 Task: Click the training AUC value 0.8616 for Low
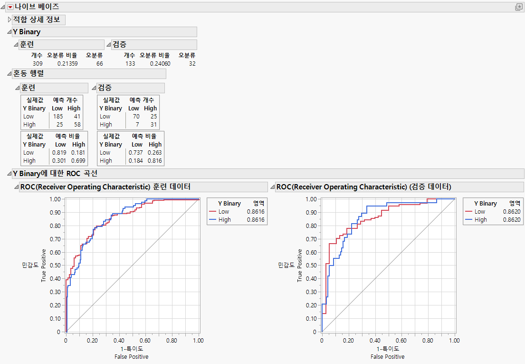256,211
